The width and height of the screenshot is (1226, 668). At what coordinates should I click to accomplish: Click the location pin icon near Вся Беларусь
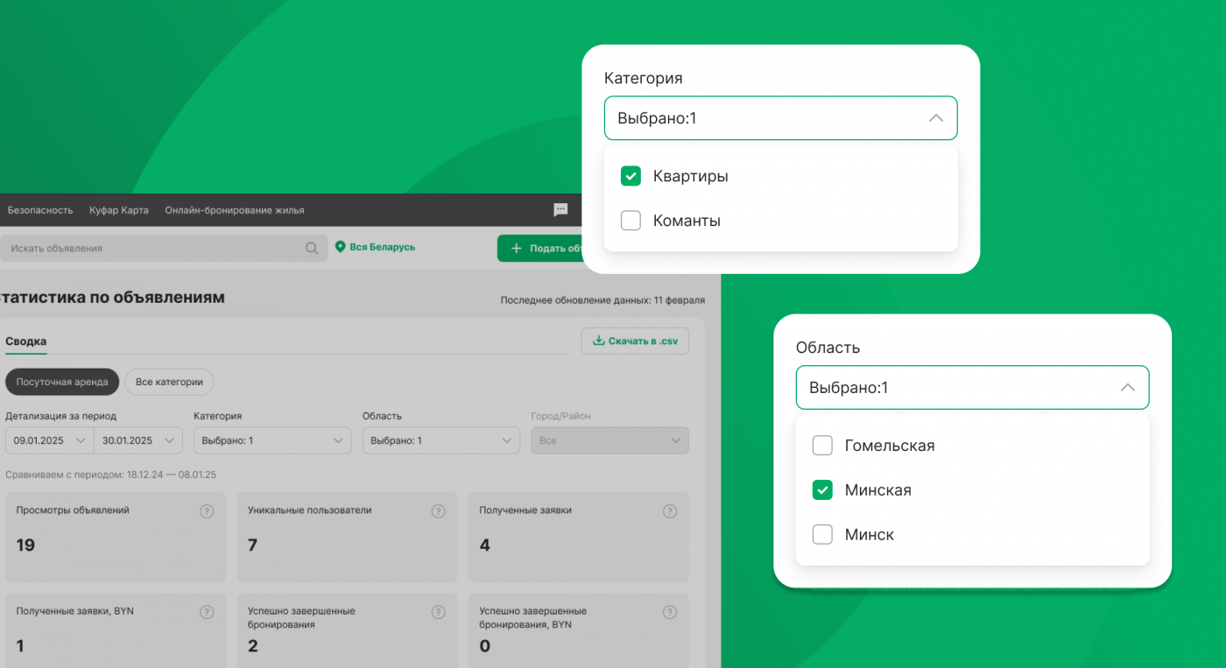point(341,248)
